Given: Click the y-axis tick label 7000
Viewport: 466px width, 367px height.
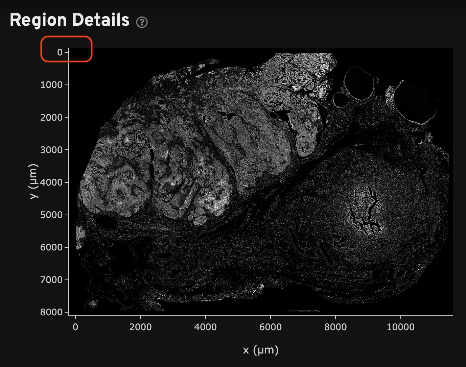Looking at the screenshot, I should click(x=52, y=279).
